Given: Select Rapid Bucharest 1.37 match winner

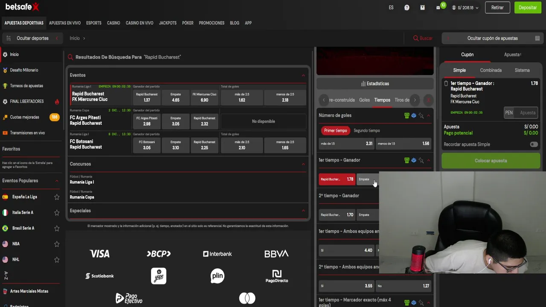Looking at the screenshot, I should pyautogui.click(x=147, y=97).
